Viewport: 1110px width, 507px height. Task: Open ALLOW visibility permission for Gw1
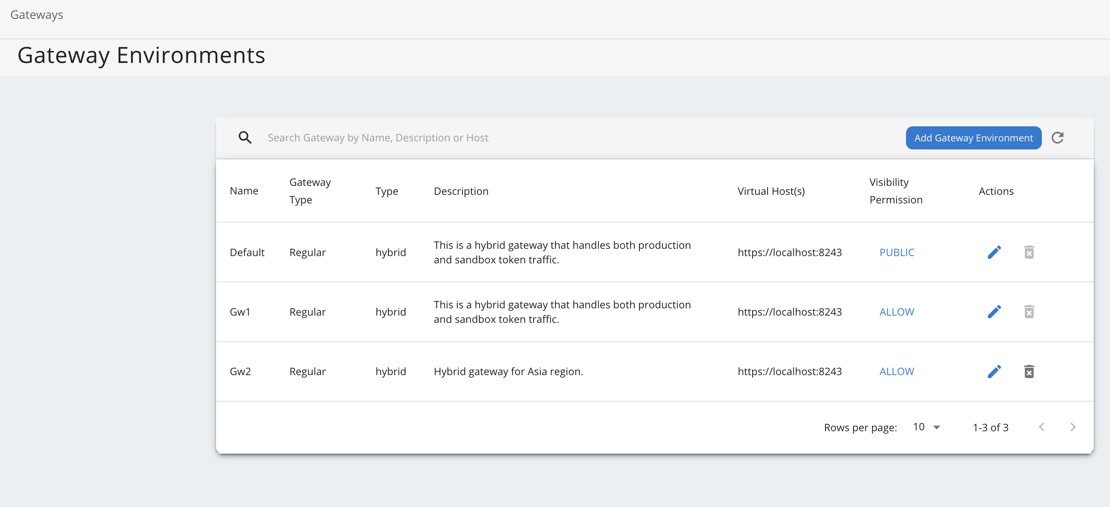tap(896, 312)
